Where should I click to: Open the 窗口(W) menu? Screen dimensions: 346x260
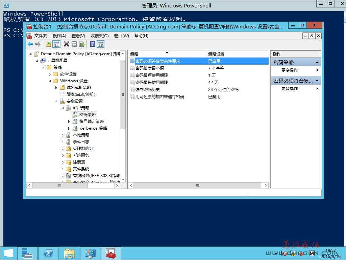122,36
